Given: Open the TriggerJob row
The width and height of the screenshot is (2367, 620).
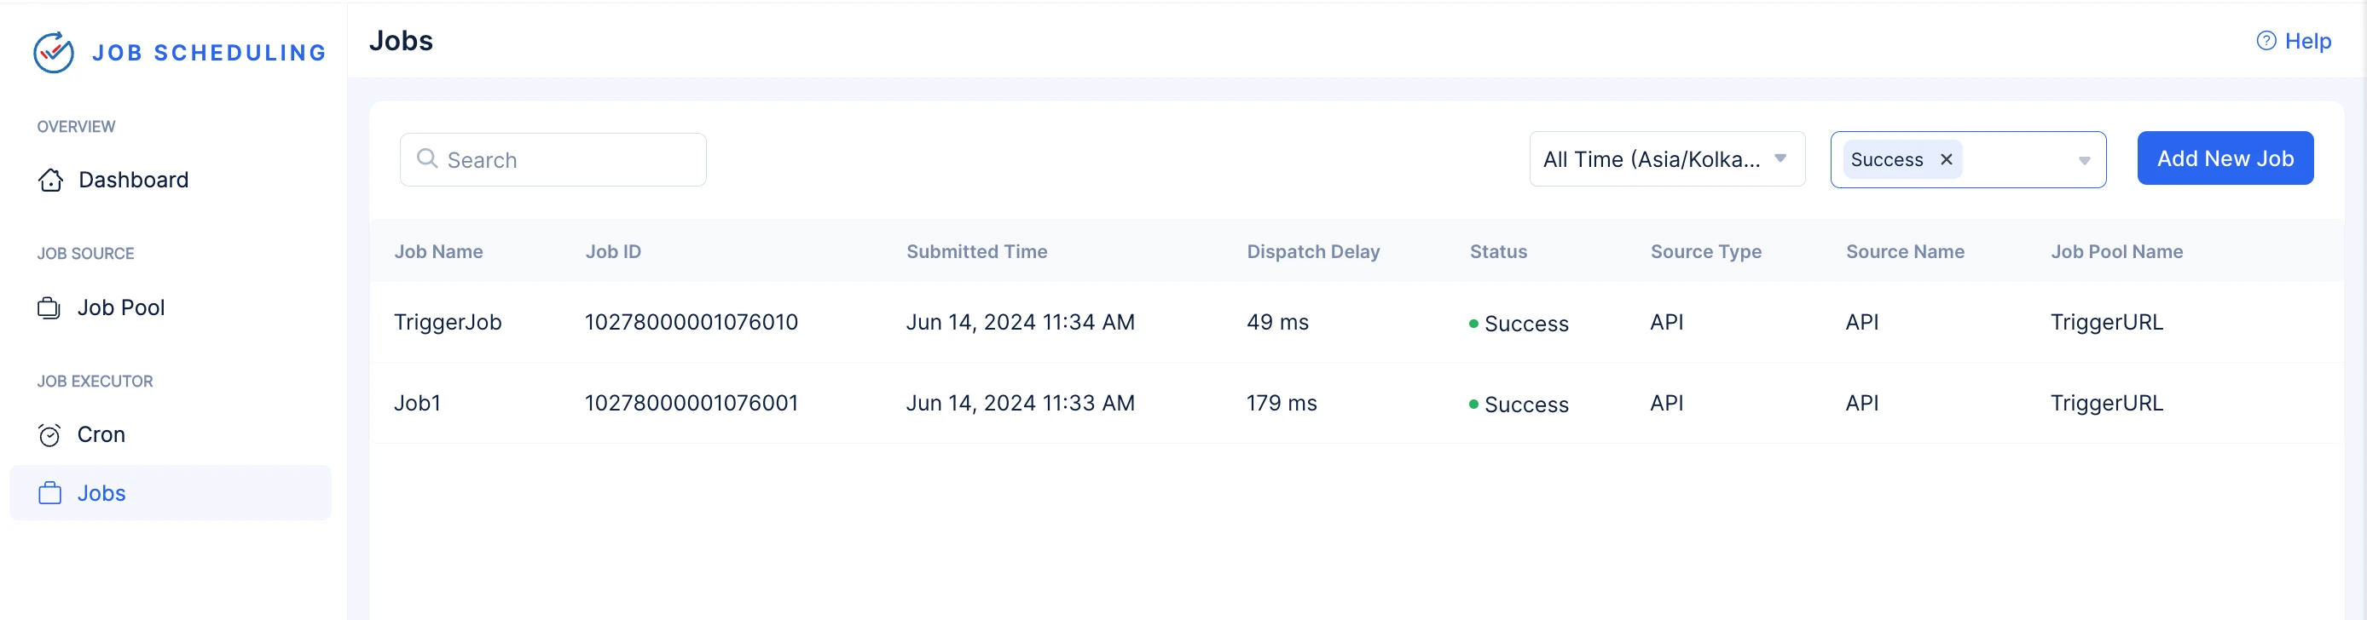Looking at the screenshot, I should 1357,322.
